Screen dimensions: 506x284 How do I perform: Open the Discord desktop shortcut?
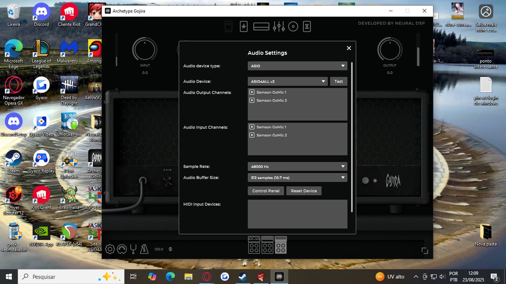(x=41, y=15)
